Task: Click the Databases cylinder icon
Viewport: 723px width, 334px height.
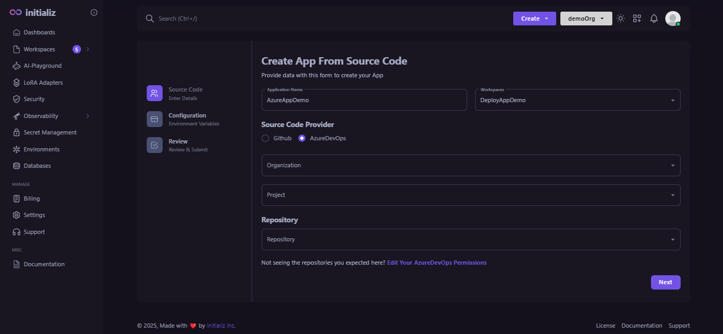Action: 16,166
